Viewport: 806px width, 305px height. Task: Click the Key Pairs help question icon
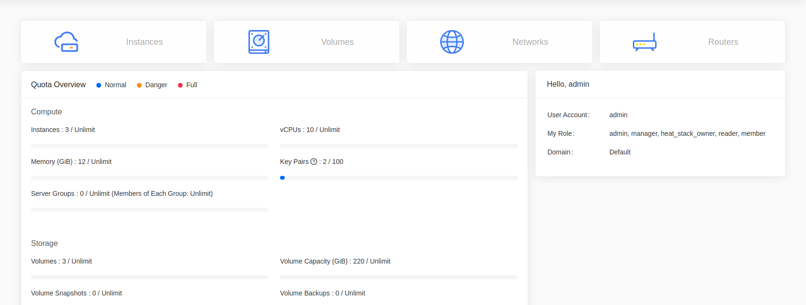point(314,162)
